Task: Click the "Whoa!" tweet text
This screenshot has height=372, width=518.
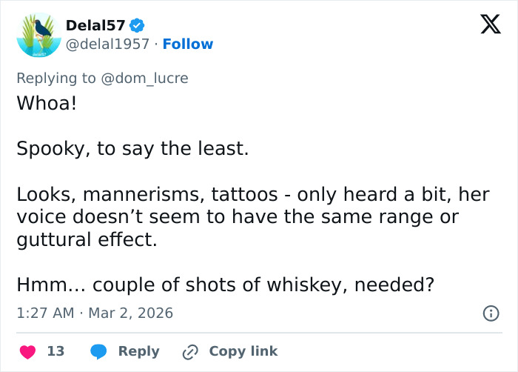Action: [x=47, y=103]
